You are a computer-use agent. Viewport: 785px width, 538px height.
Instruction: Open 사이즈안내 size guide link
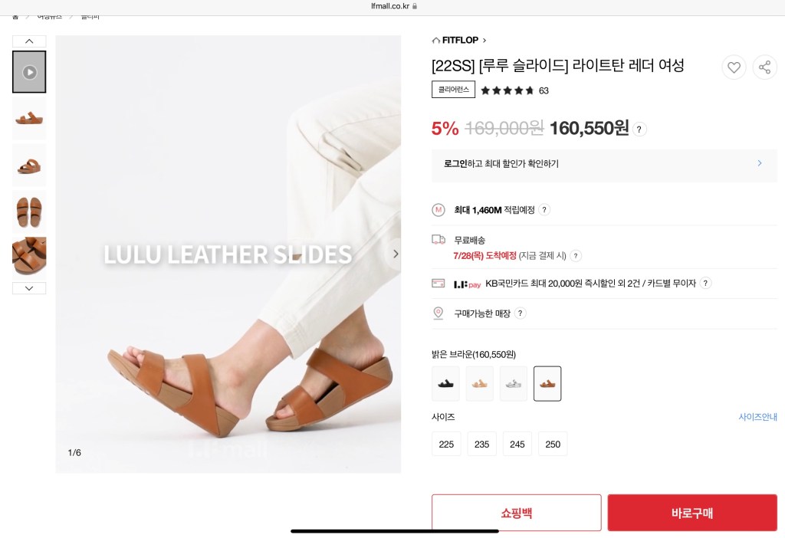757,417
